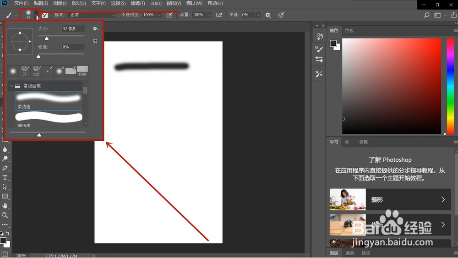458x258 pixels.
Task: Open the search magnifier in options bar
Action: pos(426,15)
